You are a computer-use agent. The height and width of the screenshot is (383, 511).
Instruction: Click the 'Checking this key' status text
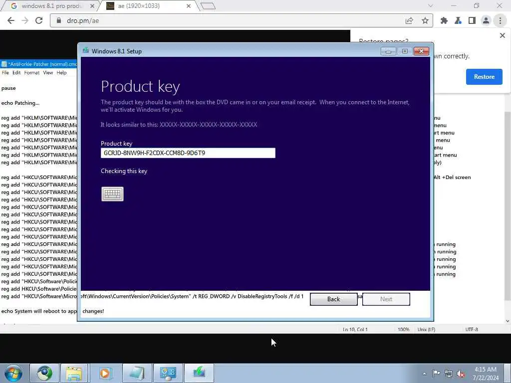pos(124,171)
